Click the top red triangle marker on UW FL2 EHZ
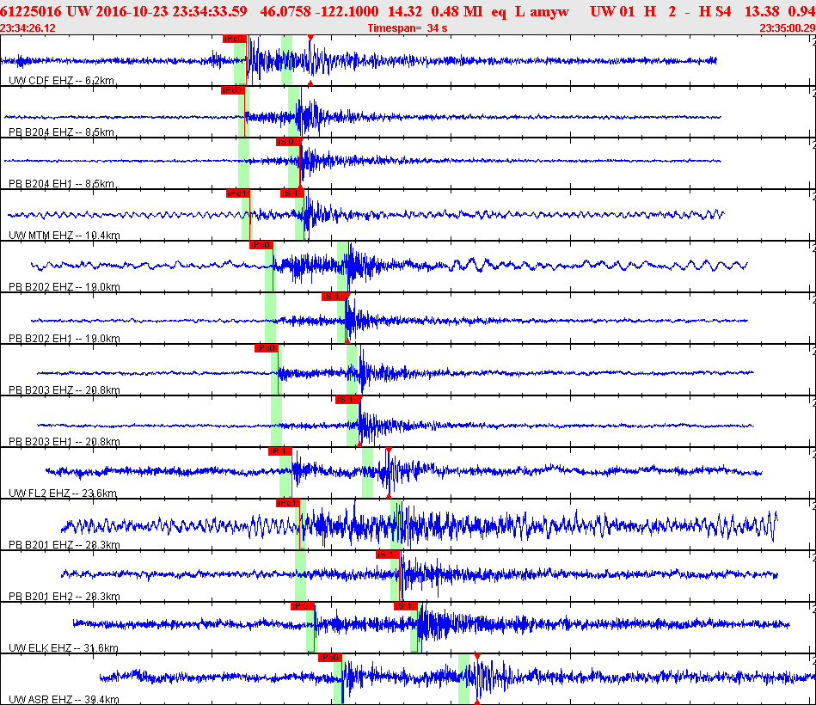 (x=389, y=450)
